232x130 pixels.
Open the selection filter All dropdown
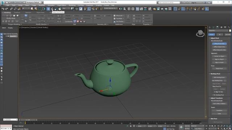(x=26, y=9)
